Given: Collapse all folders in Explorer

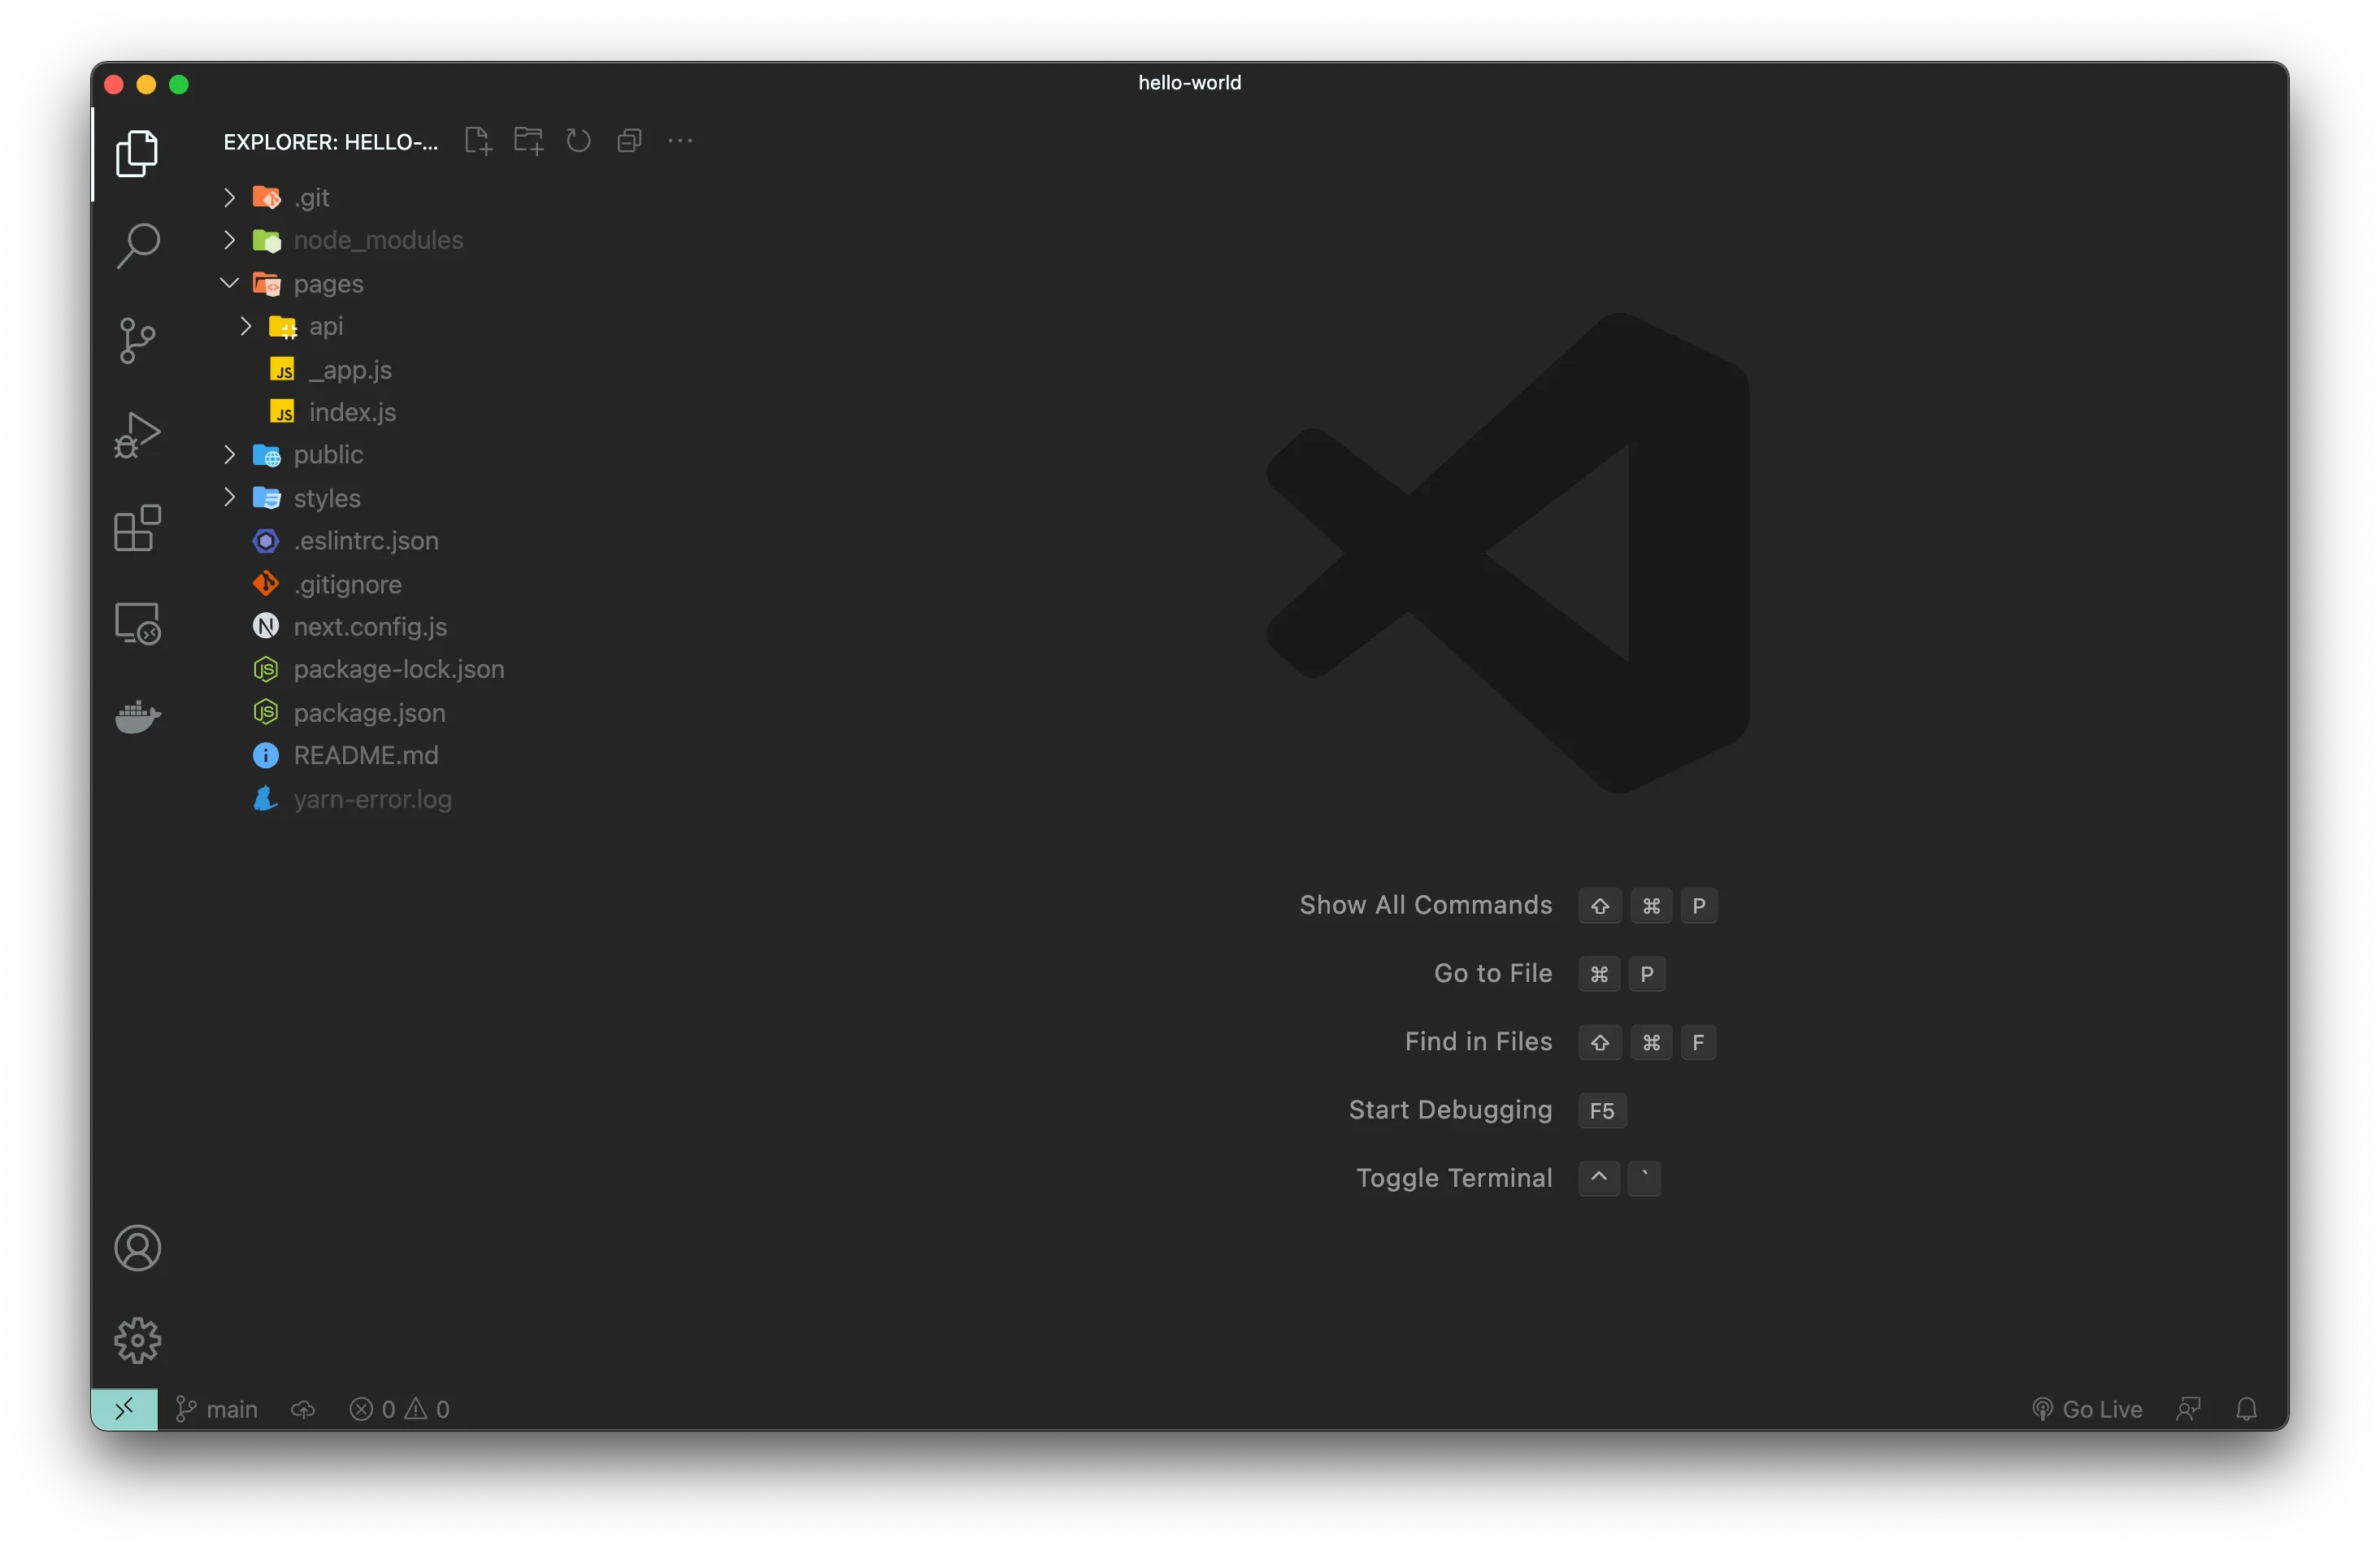Looking at the screenshot, I should [629, 141].
